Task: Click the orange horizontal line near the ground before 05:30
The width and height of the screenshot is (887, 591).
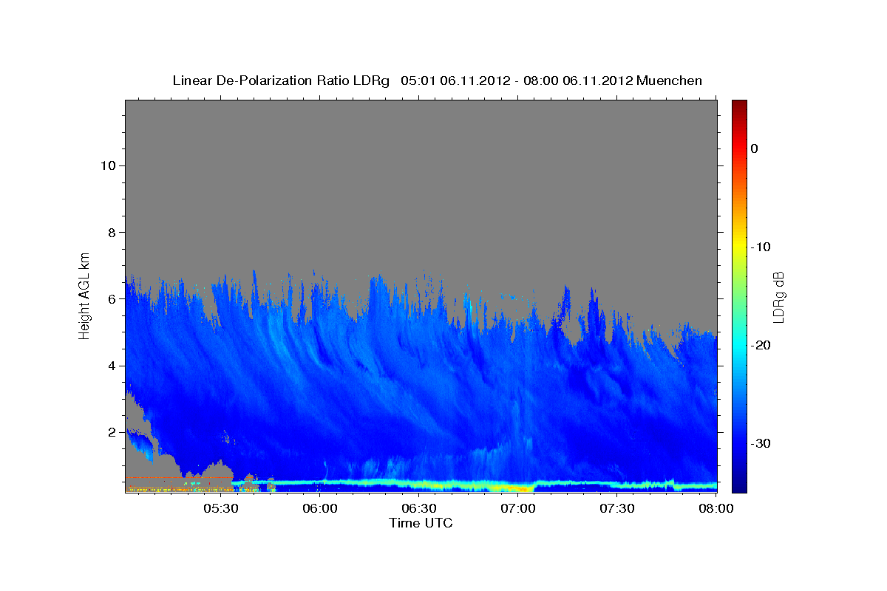Action: pyautogui.click(x=179, y=478)
